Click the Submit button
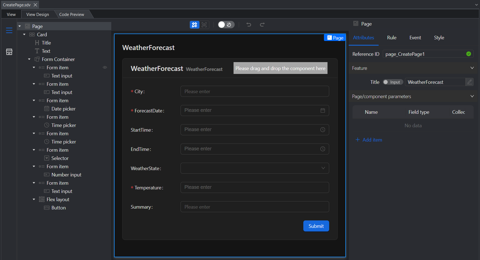The width and height of the screenshot is (480, 260). (316, 226)
